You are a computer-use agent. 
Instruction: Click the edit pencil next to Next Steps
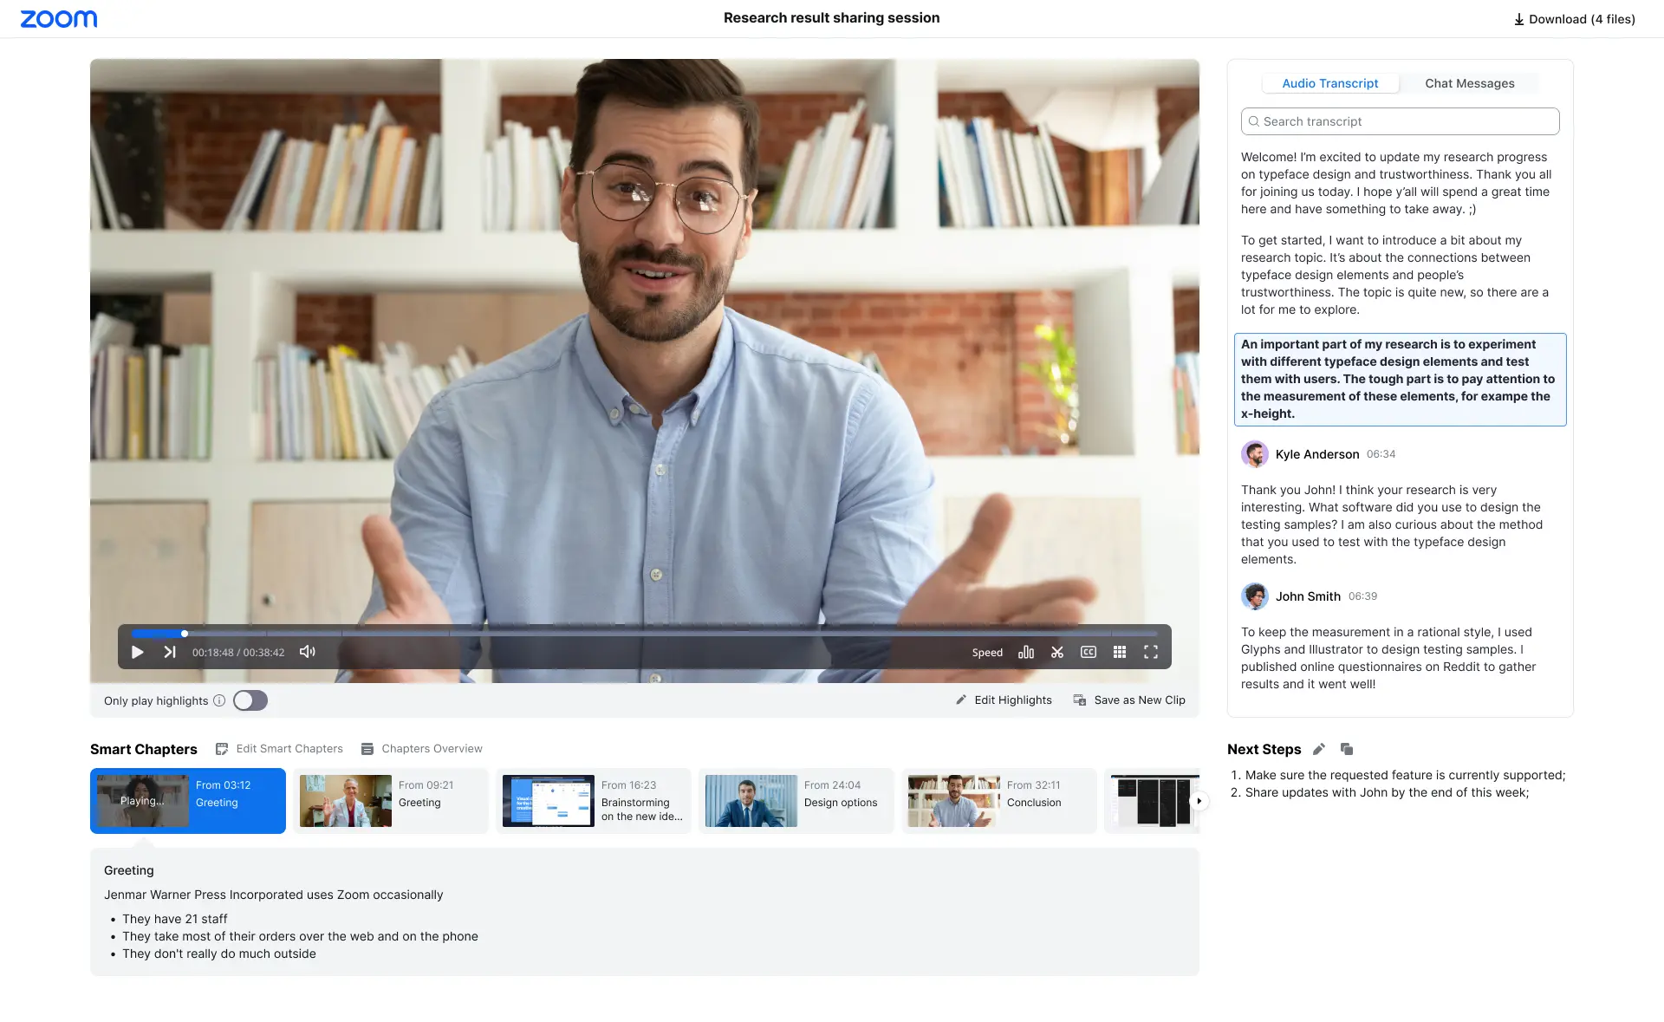1319,749
